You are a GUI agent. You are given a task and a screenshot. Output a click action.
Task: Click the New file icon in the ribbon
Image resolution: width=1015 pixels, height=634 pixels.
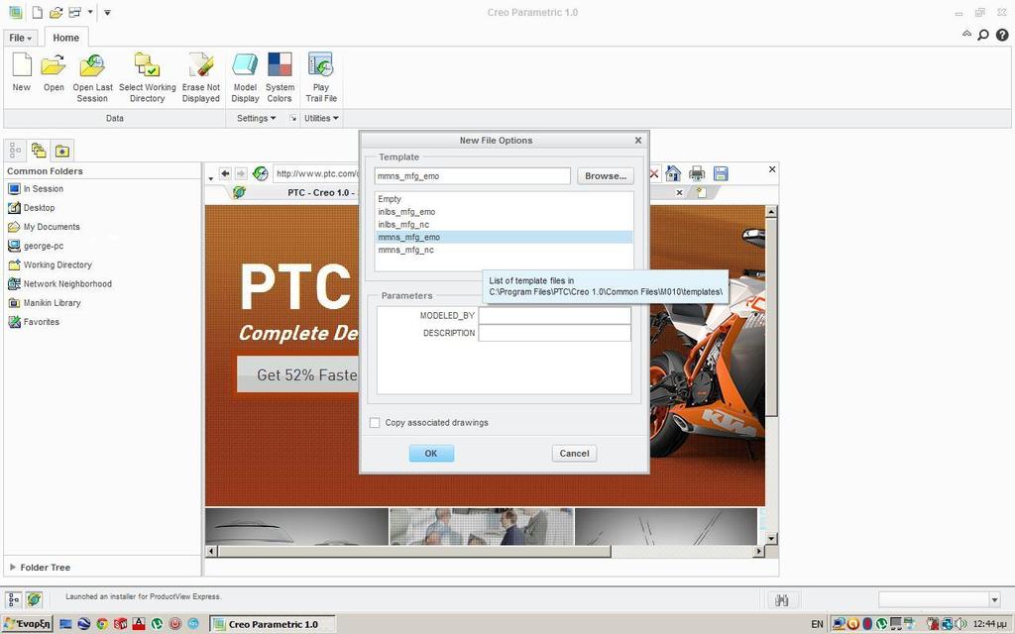(22, 65)
